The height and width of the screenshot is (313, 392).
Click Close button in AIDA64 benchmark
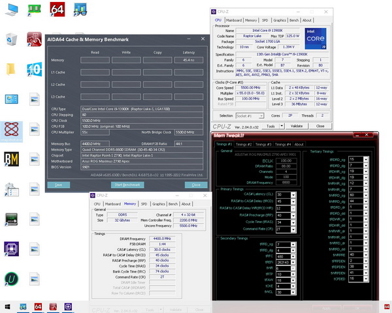click(x=196, y=185)
